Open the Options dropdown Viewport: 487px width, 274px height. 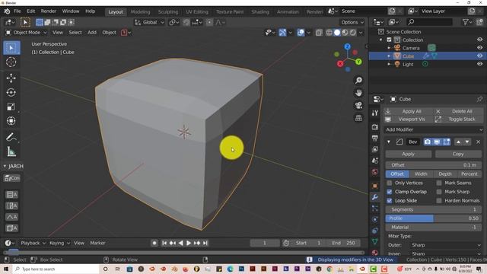click(352, 22)
